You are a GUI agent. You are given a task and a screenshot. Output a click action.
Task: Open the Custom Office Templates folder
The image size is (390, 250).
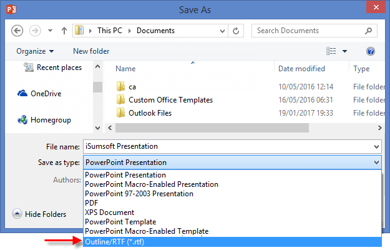pos(170,100)
